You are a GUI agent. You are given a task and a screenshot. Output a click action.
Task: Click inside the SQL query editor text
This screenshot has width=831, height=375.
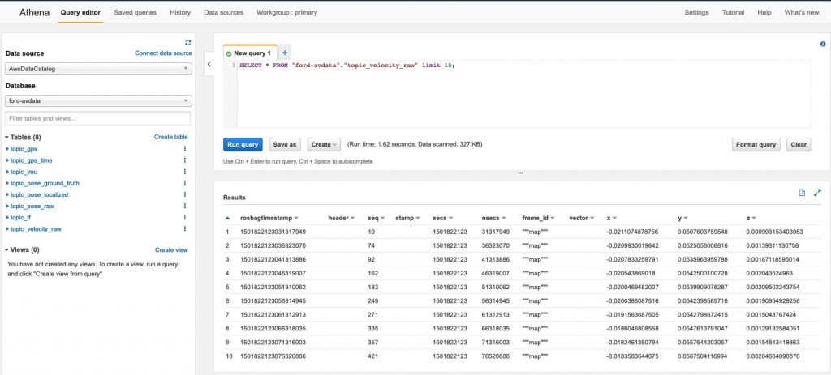pyautogui.click(x=347, y=66)
